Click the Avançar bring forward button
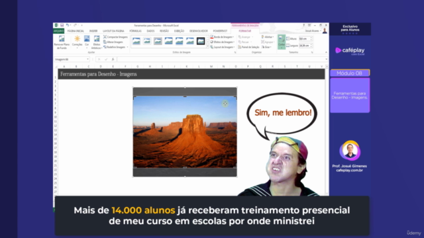 pos(246,37)
